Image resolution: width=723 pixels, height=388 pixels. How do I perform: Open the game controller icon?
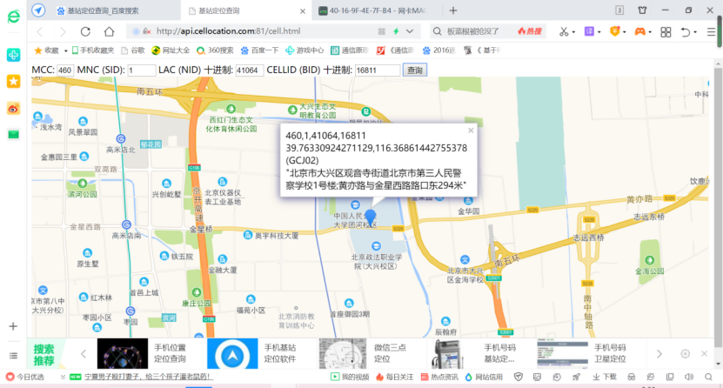pos(639,31)
